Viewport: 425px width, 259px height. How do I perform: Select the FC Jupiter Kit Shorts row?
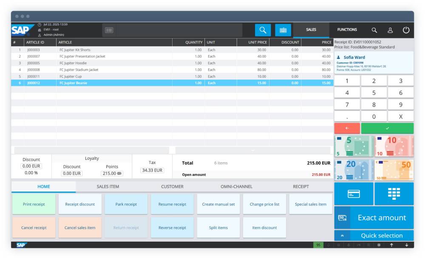coord(172,50)
